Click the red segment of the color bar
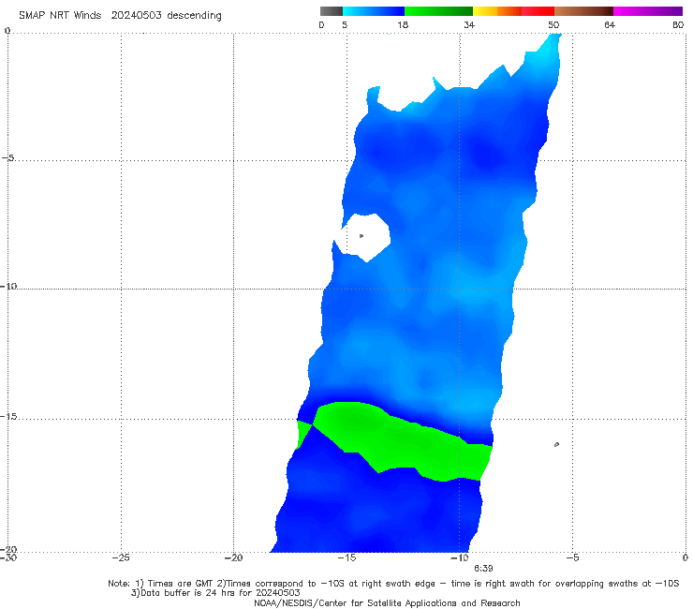Viewport: 693px width, 609px height. pyautogui.click(x=538, y=11)
